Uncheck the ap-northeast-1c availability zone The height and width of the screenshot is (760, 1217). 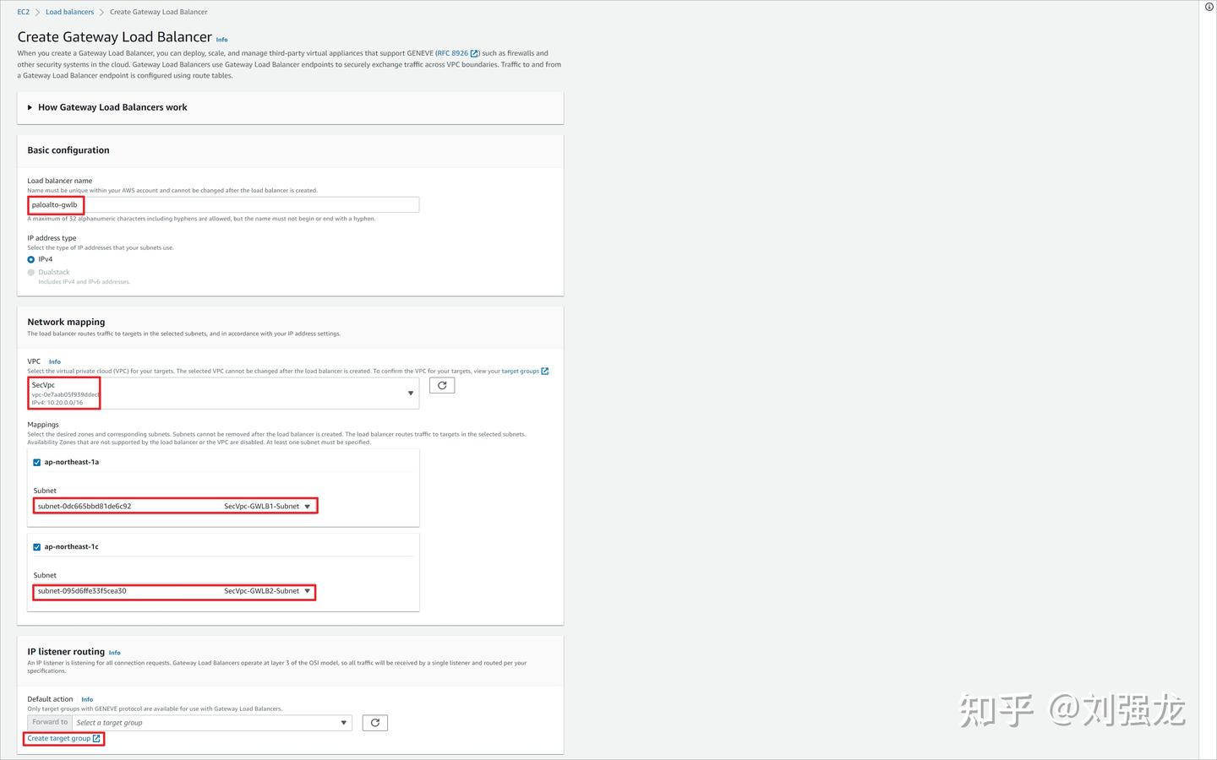point(36,546)
